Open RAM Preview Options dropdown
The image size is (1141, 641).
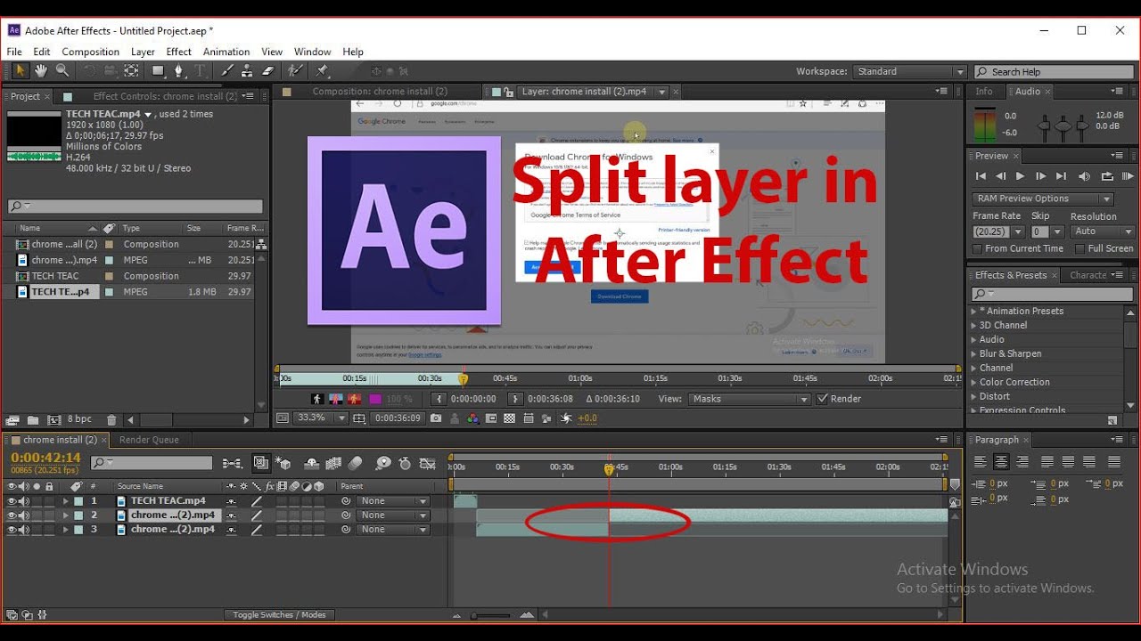coord(1043,199)
